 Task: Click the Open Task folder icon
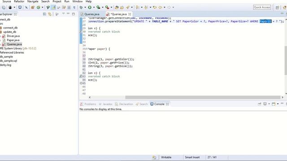(x=122, y=7)
